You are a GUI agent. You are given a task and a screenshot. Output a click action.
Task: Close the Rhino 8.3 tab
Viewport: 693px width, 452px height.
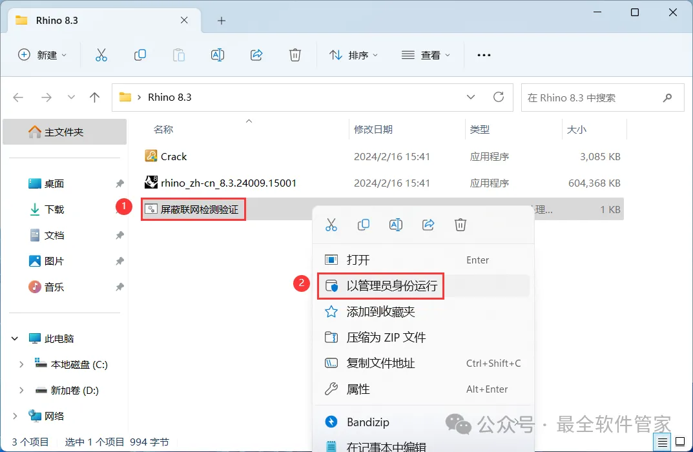click(x=184, y=20)
